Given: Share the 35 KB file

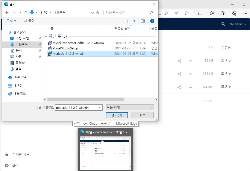Looking at the screenshot, I should pyautogui.click(x=179, y=61).
